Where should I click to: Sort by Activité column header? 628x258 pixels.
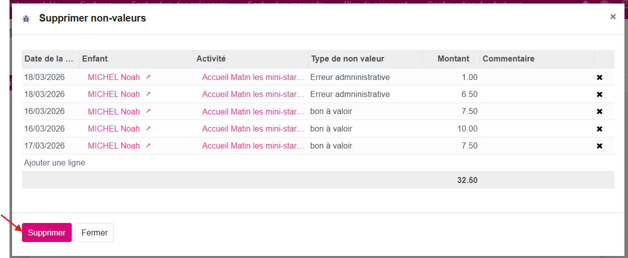pos(251,58)
